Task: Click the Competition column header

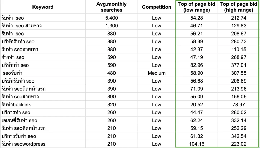Action: 156,7
